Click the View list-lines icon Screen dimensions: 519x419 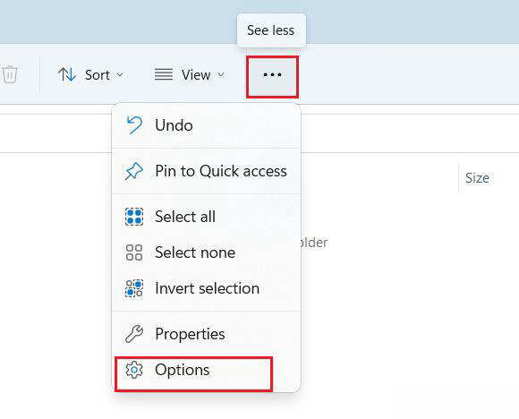(x=164, y=74)
